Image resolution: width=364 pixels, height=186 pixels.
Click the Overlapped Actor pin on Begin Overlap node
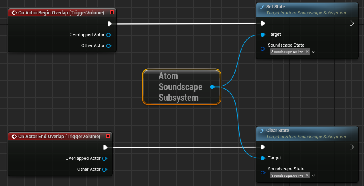click(x=108, y=35)
